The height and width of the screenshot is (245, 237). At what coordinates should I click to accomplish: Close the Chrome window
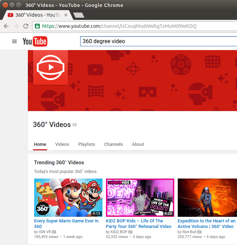6,5
